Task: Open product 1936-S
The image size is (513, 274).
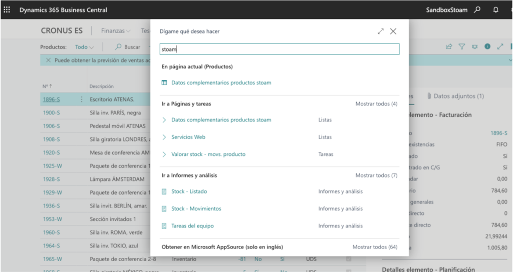Action: [52, 206]
